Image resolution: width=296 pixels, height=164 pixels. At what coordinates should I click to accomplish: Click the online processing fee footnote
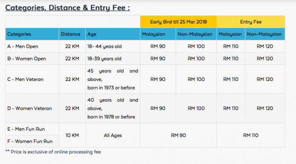click(53, 152)
